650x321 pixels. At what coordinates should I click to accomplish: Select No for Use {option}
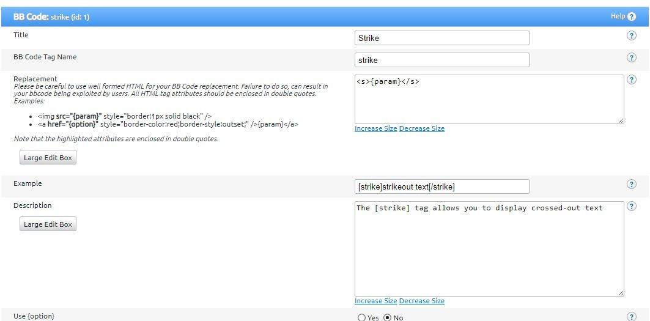coord(388,318)
